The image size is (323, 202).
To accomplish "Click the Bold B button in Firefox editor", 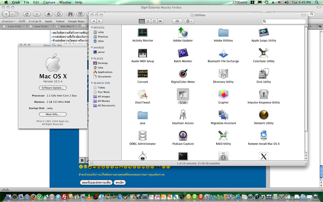I will 82,160.
